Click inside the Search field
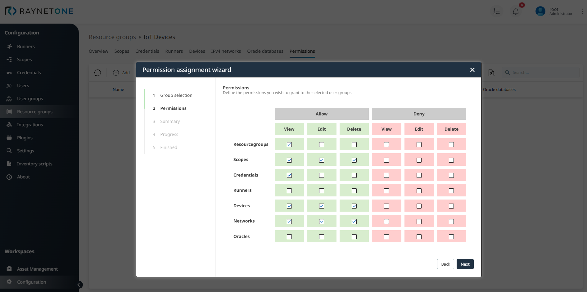This screenshot has height=292, width=587. pyautogui.click(x=542, y=72)
